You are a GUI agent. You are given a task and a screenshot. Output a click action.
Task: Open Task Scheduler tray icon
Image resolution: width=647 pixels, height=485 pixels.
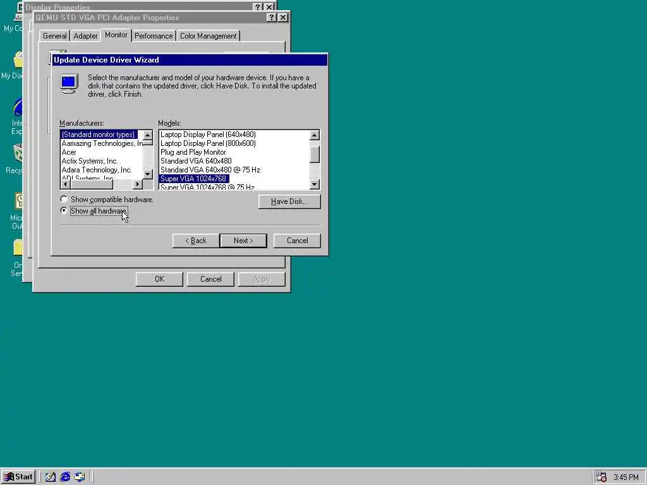pyautogui.click(x=602, y=477)
